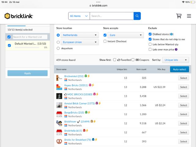Click the purple help icon beside max price

pos(176,49)
